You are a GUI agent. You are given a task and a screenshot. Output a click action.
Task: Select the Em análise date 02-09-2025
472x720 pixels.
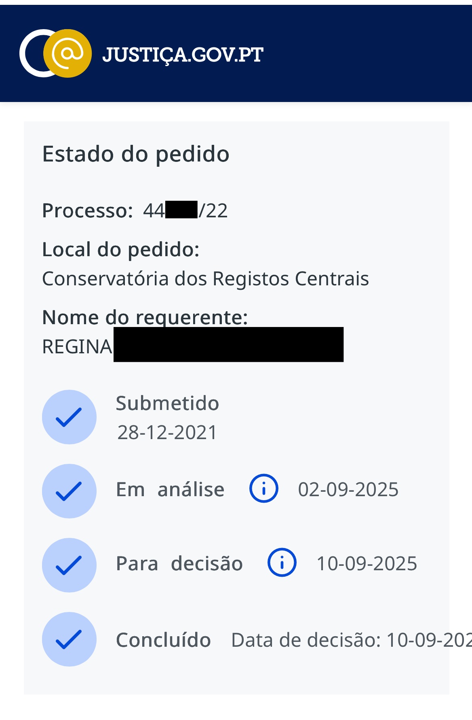(348, 490)
